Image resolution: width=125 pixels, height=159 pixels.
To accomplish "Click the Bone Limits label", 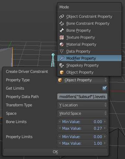I will click(16, 122).
